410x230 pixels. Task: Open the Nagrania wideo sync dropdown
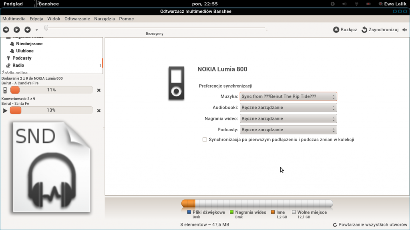[x=288, y=119]
